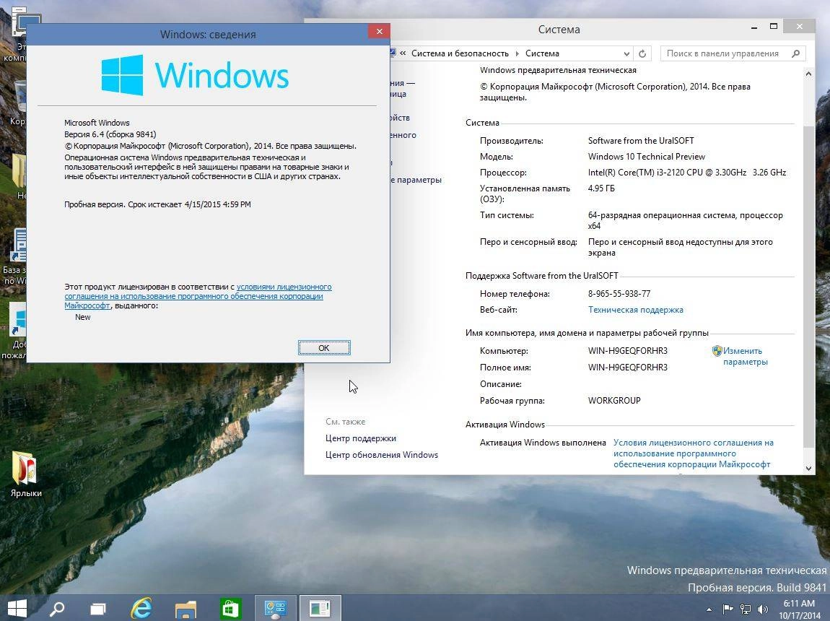This screenshot has width=830, height=621.
Task: Click WORKGROUP value
Action: tap(614, 401)
